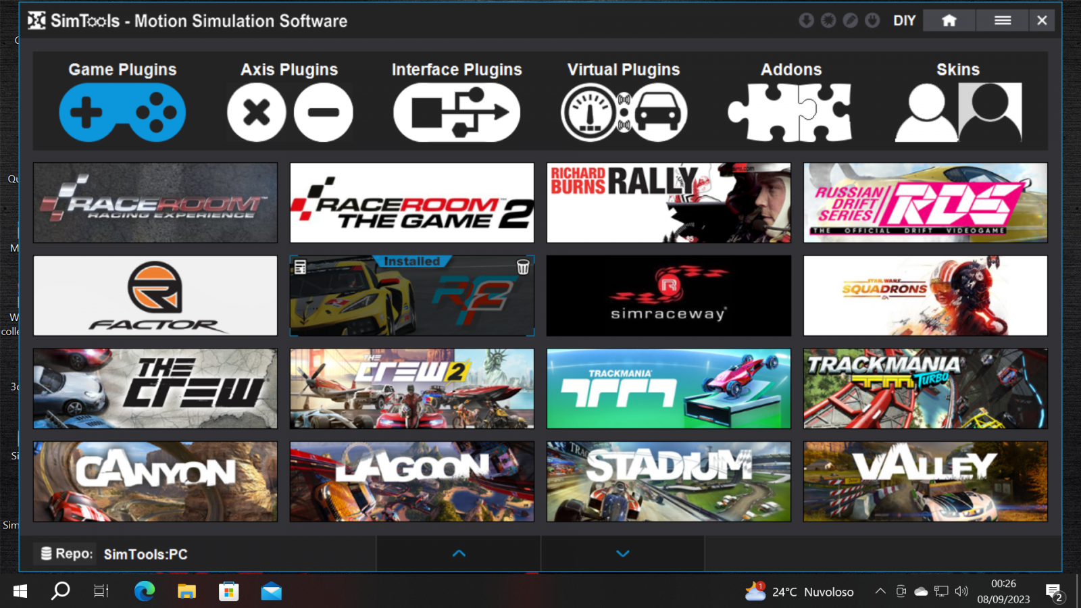The image size is (1081, 608).
Task: Open the notes icon on rFactor 2 tile
Action: click(x=301, y=267)
